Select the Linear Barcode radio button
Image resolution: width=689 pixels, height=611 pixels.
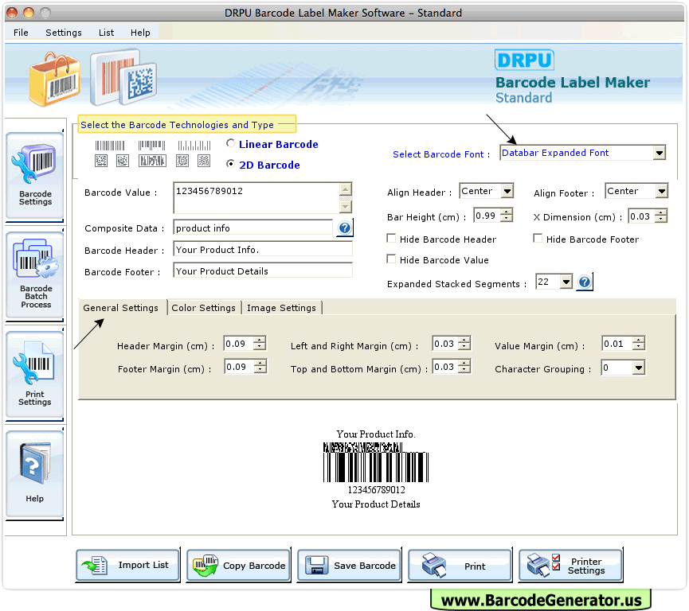(x=230, y=143)
